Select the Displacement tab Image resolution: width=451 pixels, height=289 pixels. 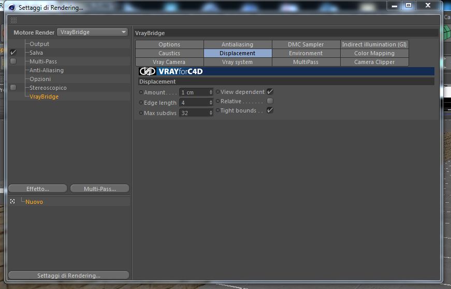238,53
